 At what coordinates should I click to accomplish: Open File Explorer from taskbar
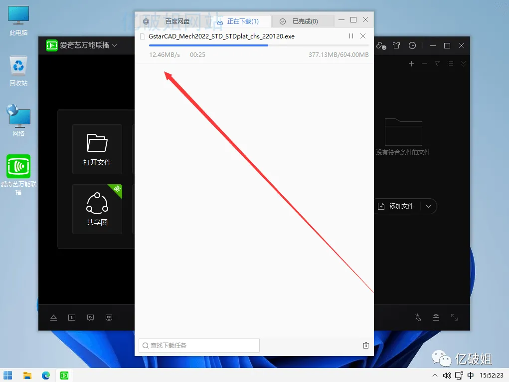point(27,376)
